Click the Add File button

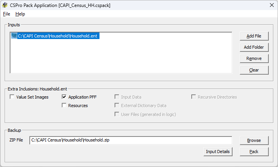(254, 36)
